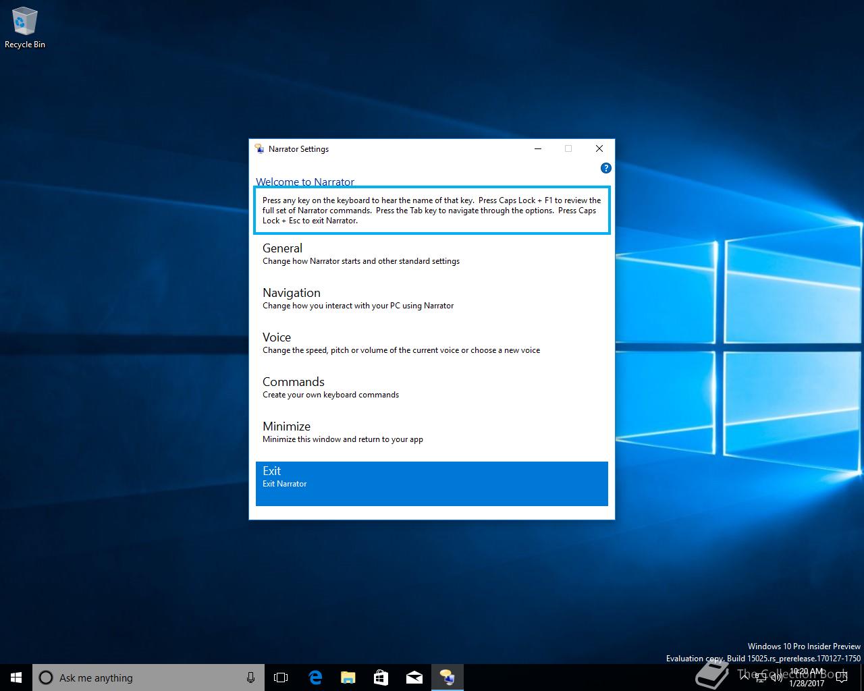The height and width of the screenshot is (691, 864).
Task: Open Task View from the taskbar
Action: (281, 678)
